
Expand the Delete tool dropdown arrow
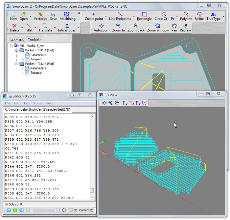click(22, 28)
